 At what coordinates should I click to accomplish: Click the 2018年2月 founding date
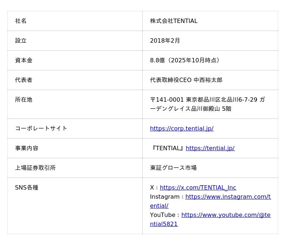pyautogui.click(x=165, y=41)
